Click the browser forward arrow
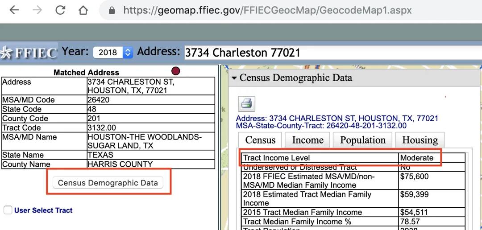This screenshot has height=230, width=482. [x=37, y=10]
